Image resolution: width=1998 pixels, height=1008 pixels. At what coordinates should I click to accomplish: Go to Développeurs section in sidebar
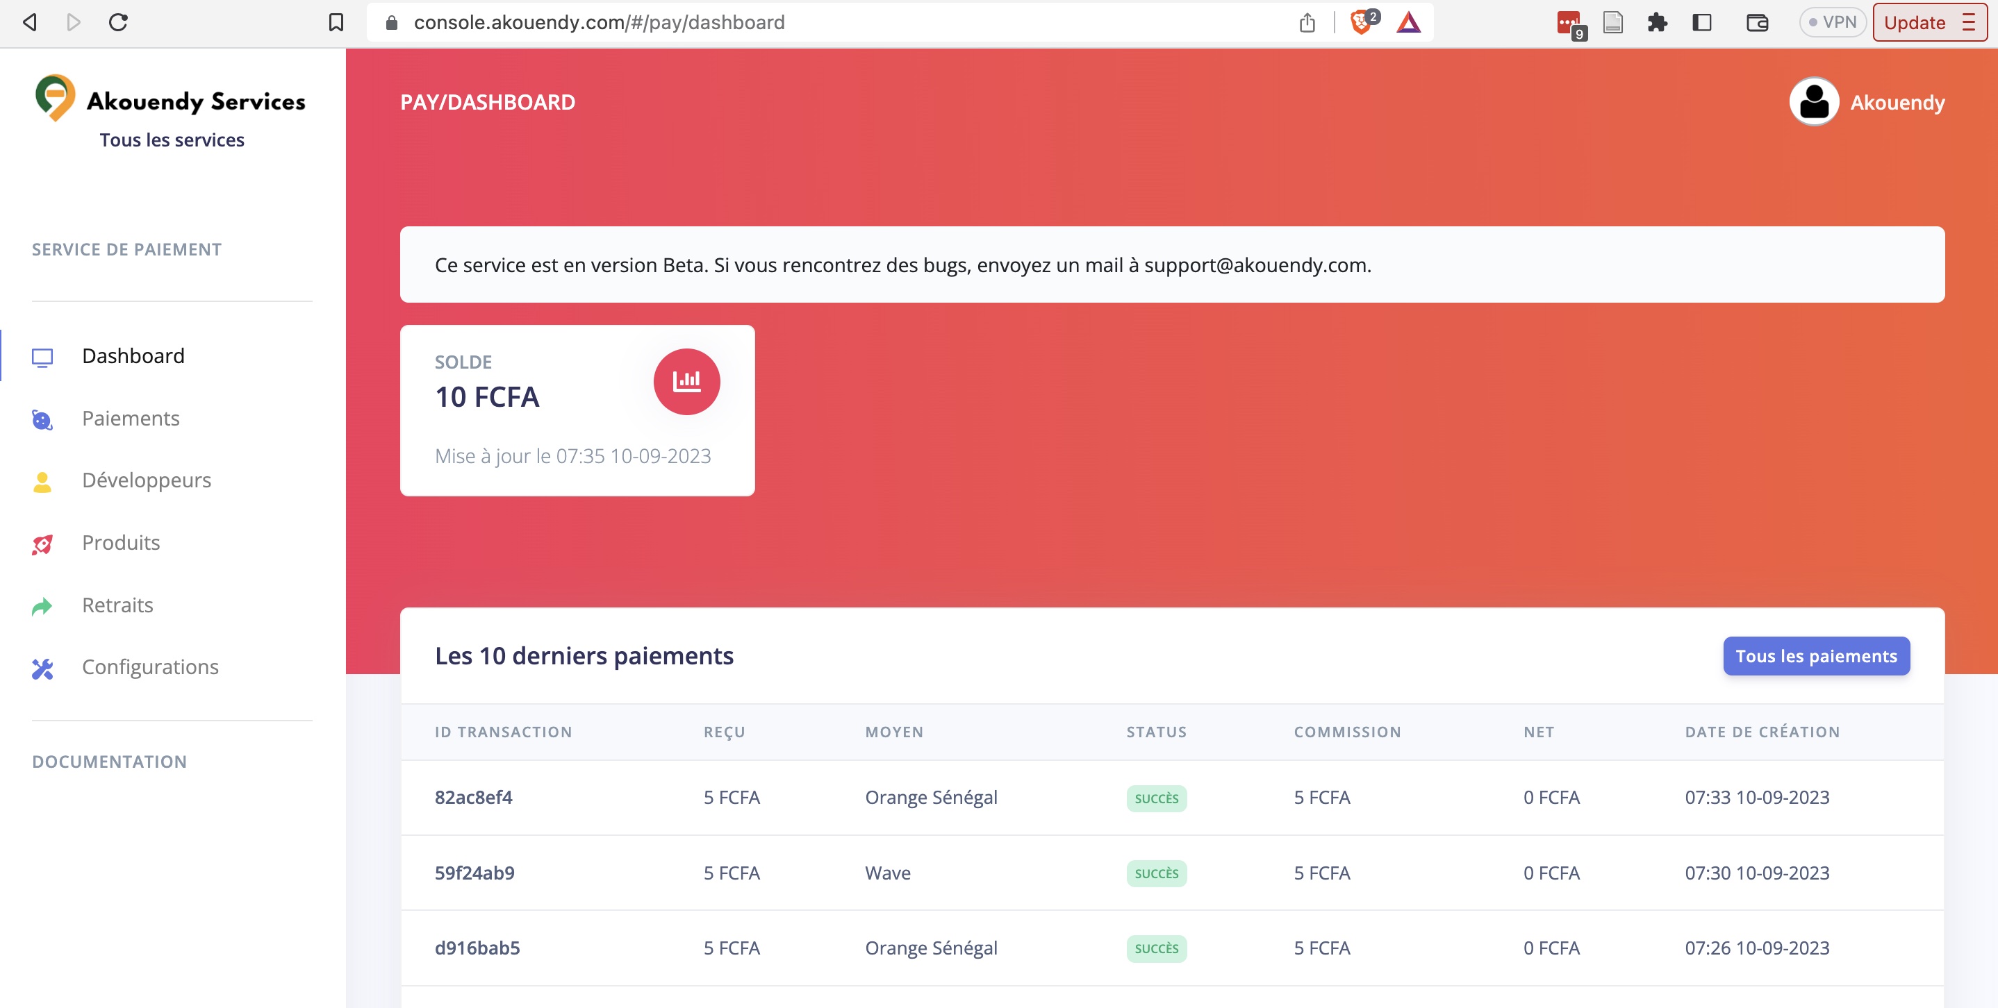pos(146,480)
